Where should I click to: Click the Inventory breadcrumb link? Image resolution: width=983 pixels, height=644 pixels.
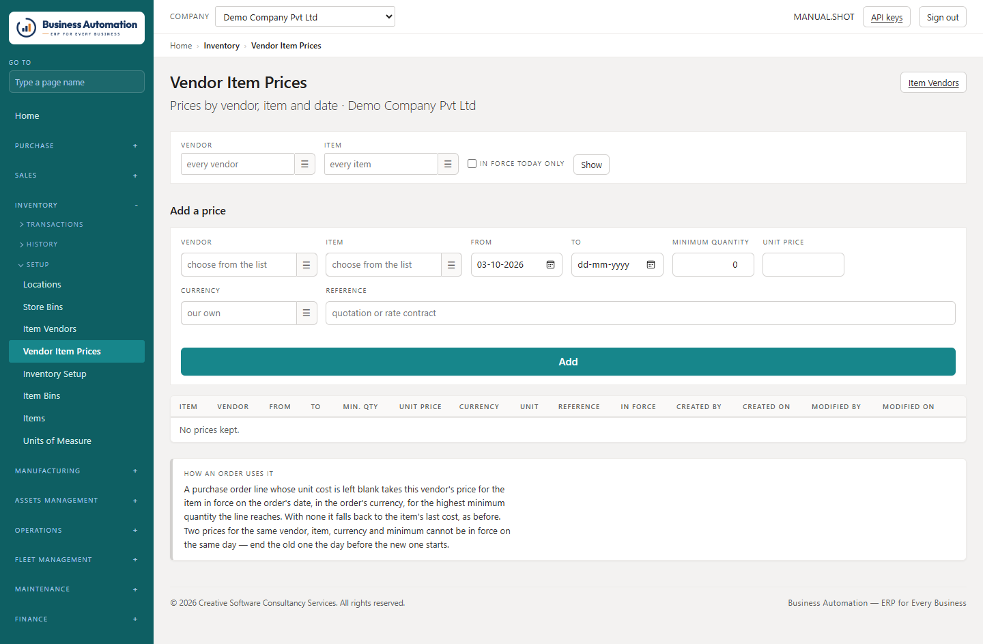222,46
